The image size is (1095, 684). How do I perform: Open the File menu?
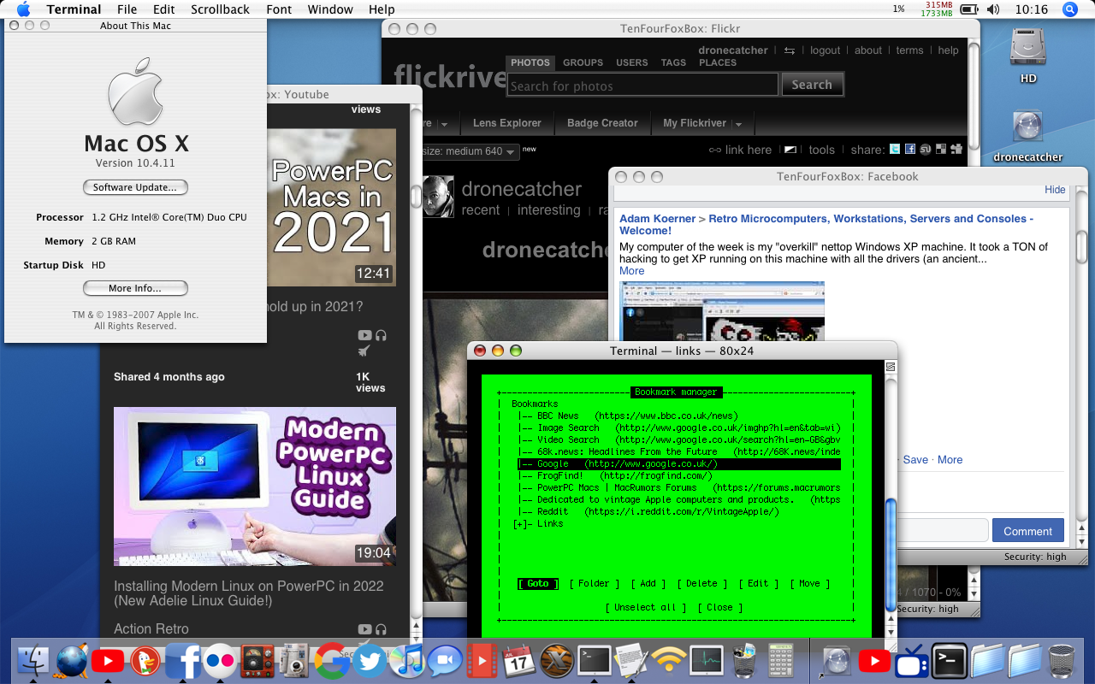click(127, 9)
